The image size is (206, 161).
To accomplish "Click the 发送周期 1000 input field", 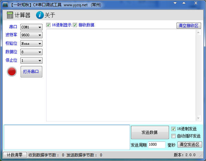I will click(157, 145).
